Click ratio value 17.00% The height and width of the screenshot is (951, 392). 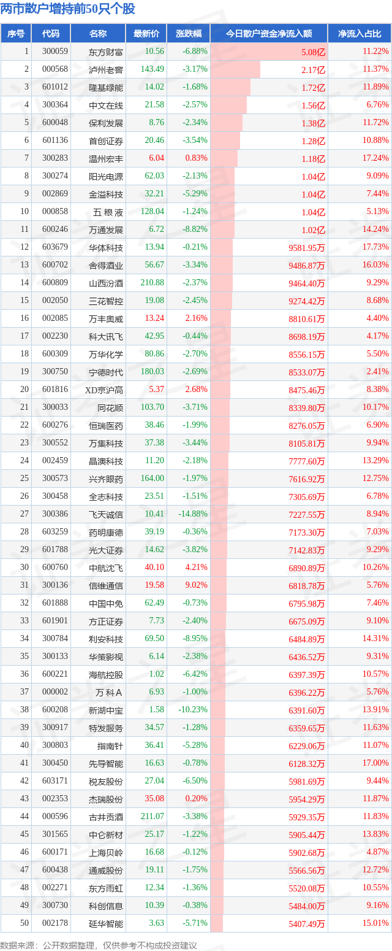coord(376,763)
